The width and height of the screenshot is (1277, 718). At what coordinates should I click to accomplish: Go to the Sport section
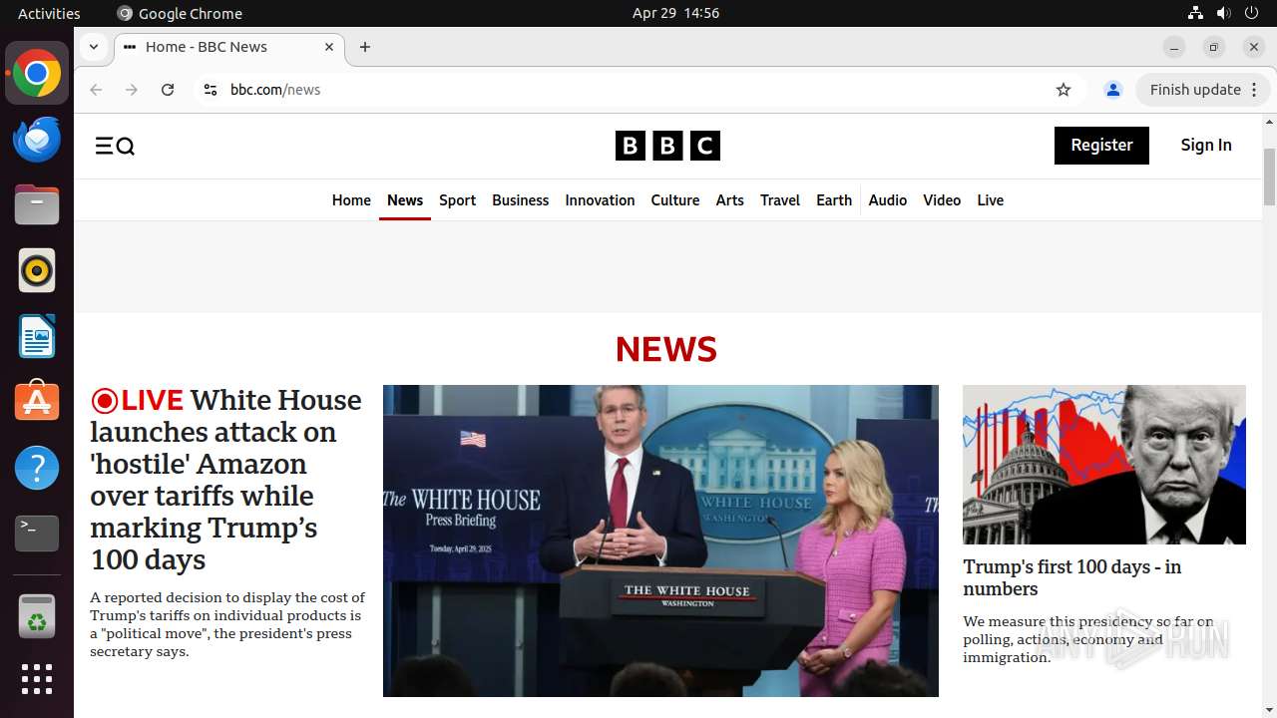click(458, 200)
